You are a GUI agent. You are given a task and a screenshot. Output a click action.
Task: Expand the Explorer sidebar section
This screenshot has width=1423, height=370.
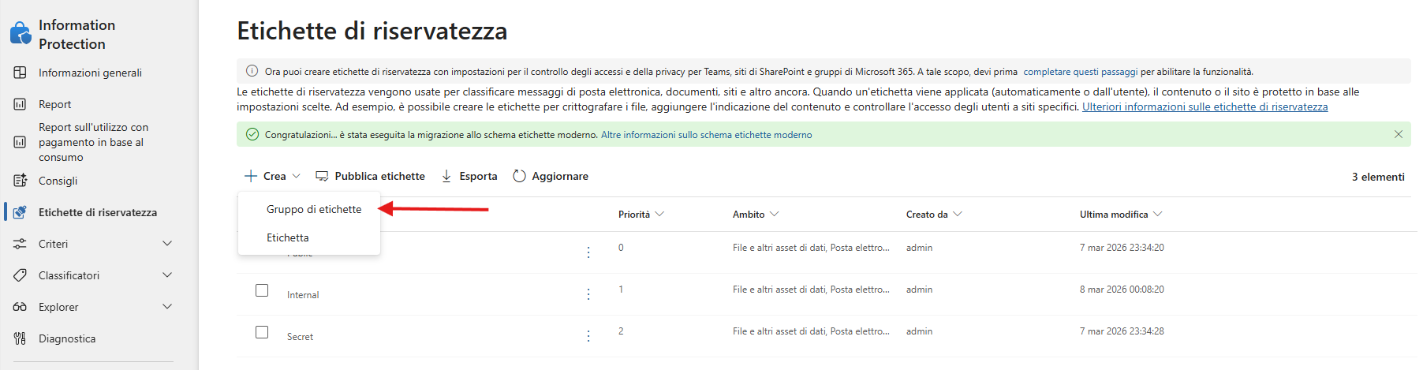167,307
